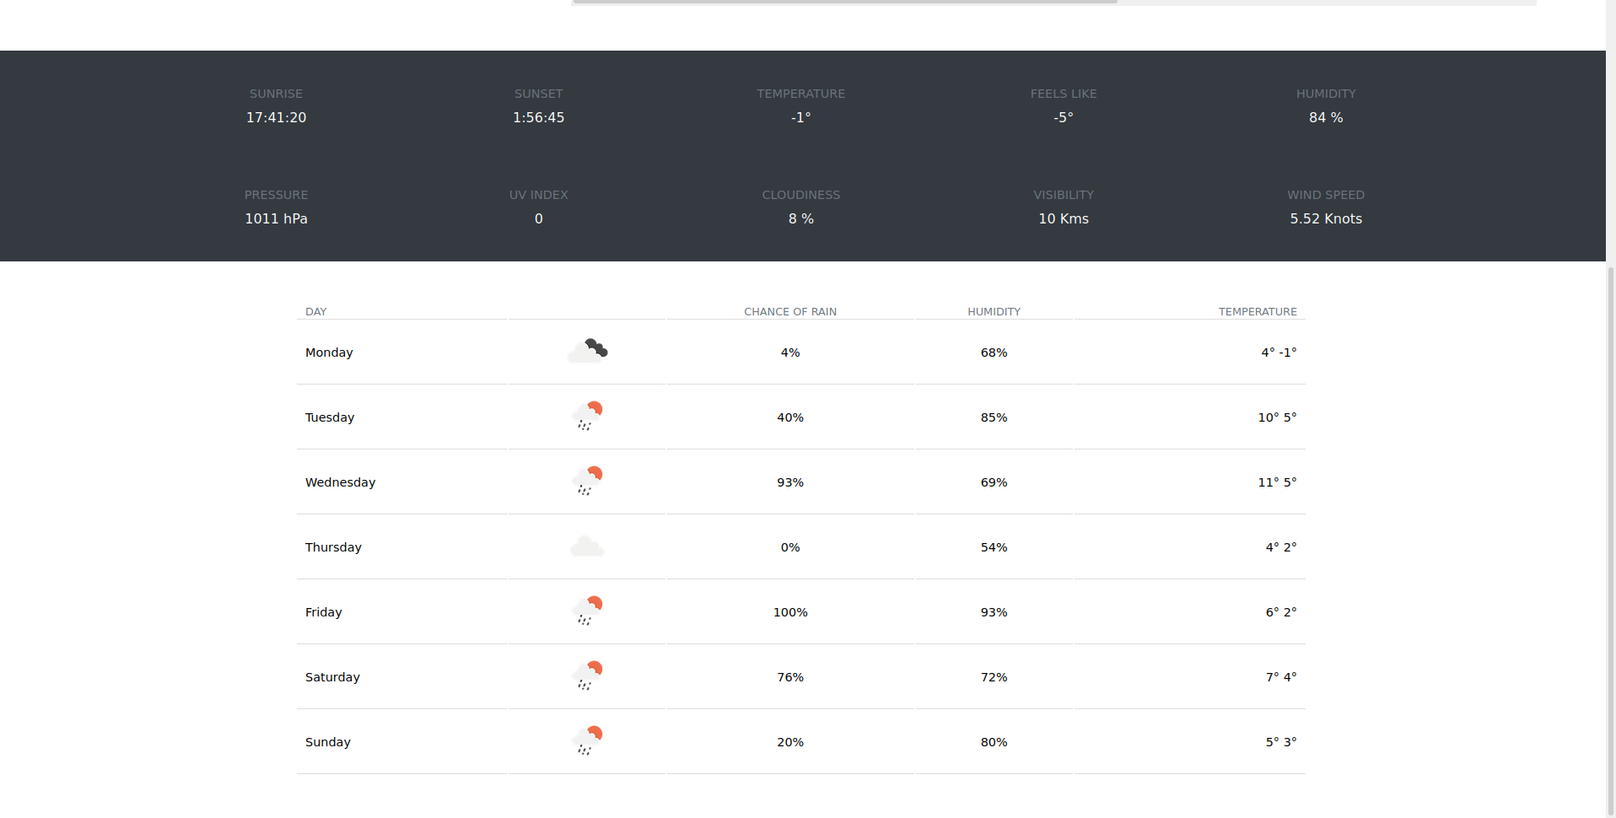Click Monday's 4° -1° temperature
Image resolution: width=1616 pixels, height=818 pixels.
1279,352
